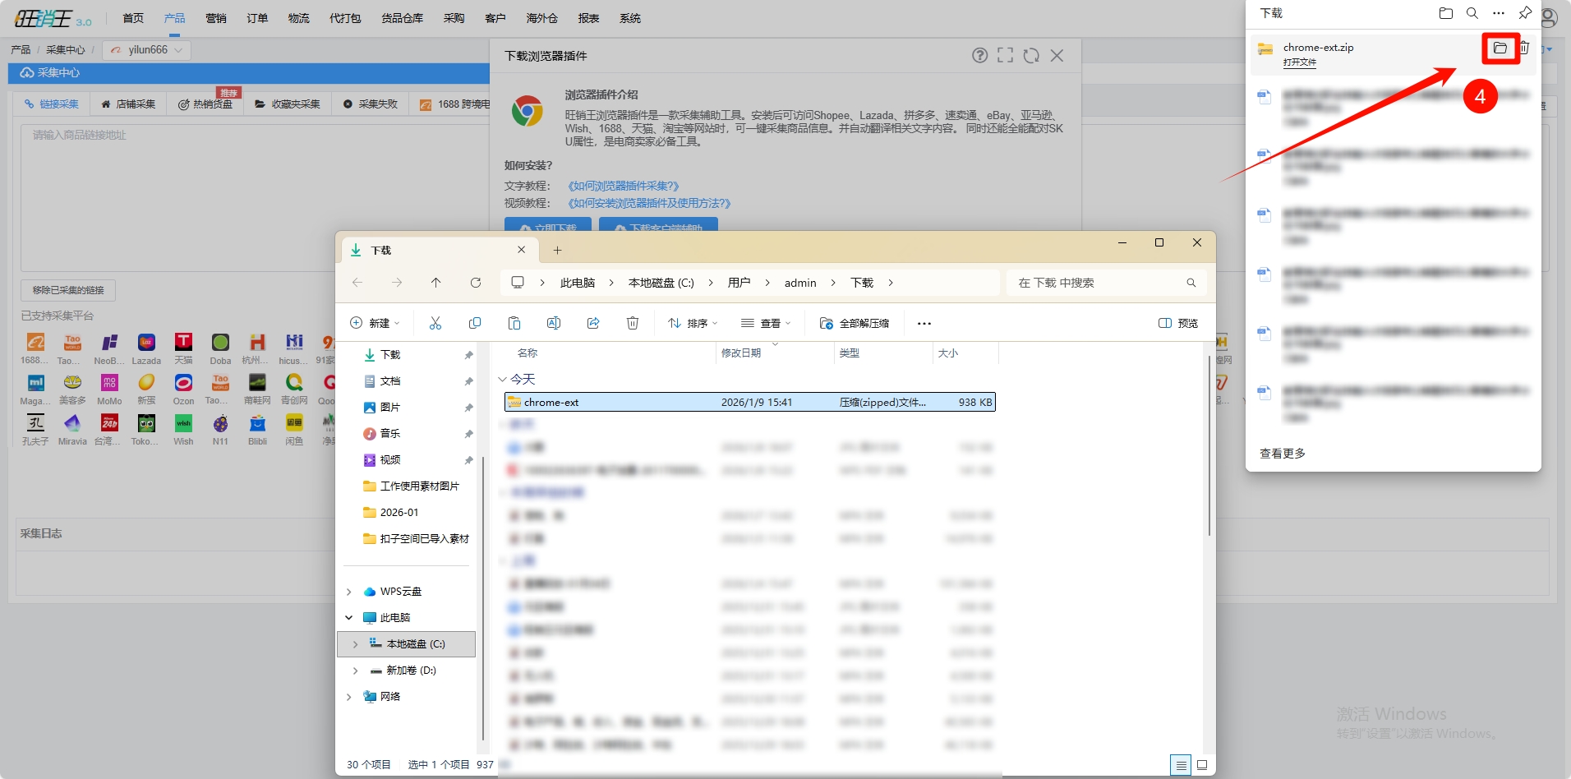Click the Paste clipboard icon in Explorer toolbar
This screenshot has height=779, width=1571.
pyautogui.click(x=514, y=323)
